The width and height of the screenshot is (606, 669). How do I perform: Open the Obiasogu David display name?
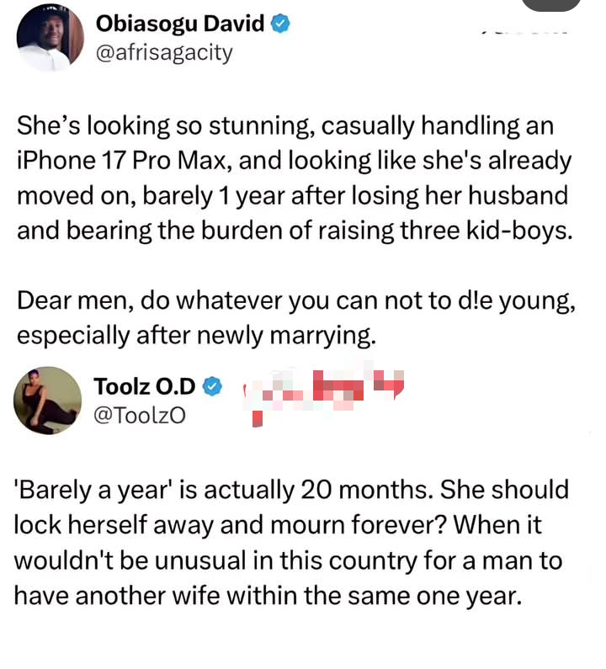tap(180, 24)
